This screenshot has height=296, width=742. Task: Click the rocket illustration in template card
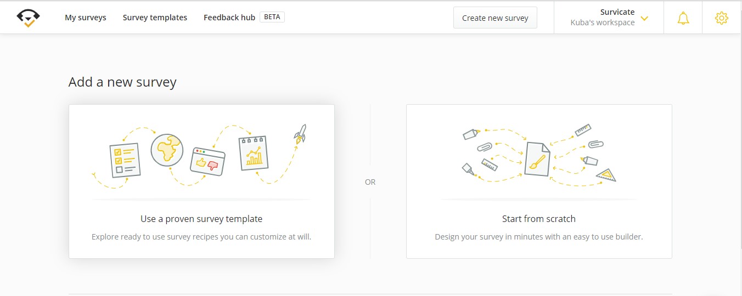click(x=300, y=134)
